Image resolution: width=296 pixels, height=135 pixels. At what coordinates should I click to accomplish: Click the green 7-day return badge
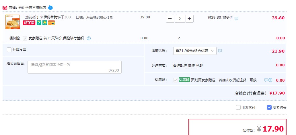pyautogui.click(x=39, y=23)
